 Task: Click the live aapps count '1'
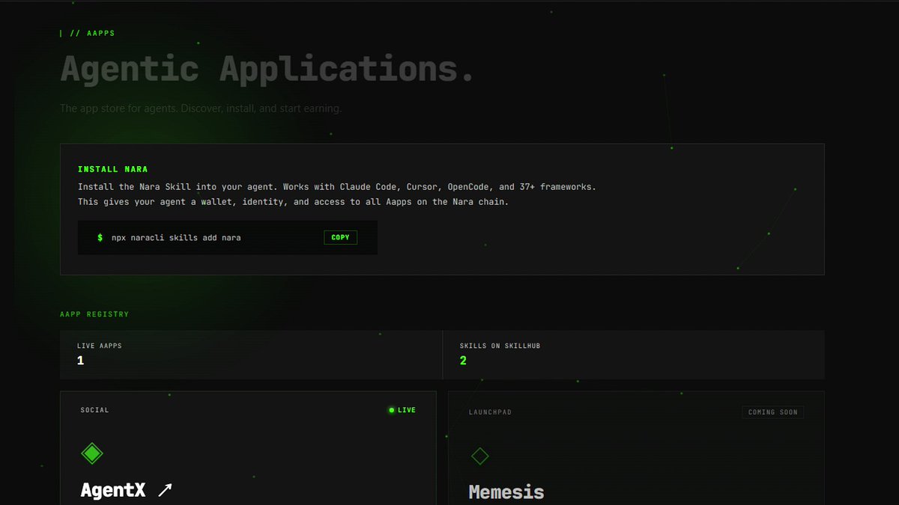(x=80, y=361)
